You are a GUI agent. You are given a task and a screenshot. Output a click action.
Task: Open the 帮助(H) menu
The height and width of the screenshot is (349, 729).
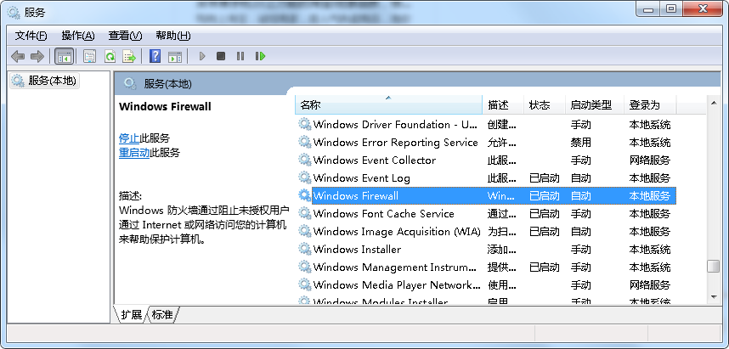[173, 36]
